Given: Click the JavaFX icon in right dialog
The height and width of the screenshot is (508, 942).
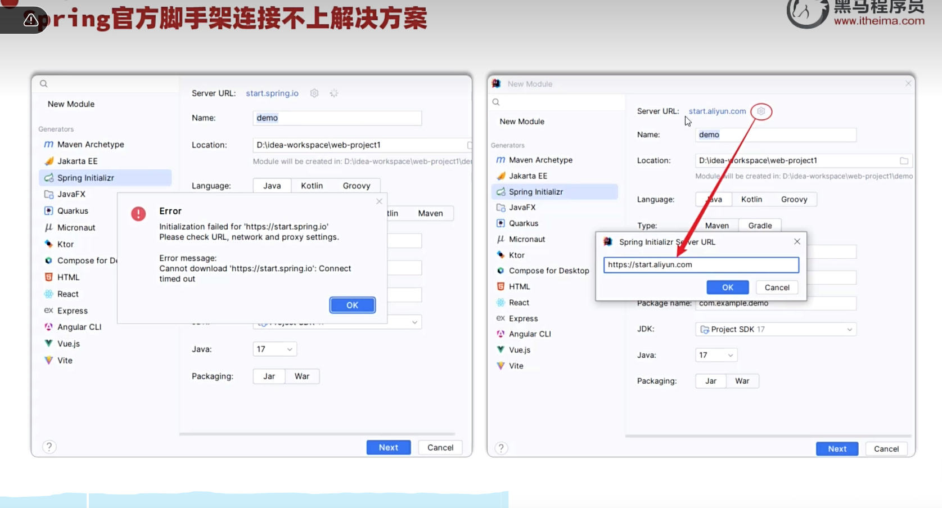Looking at the screenshot, I should tap(501, 208).
